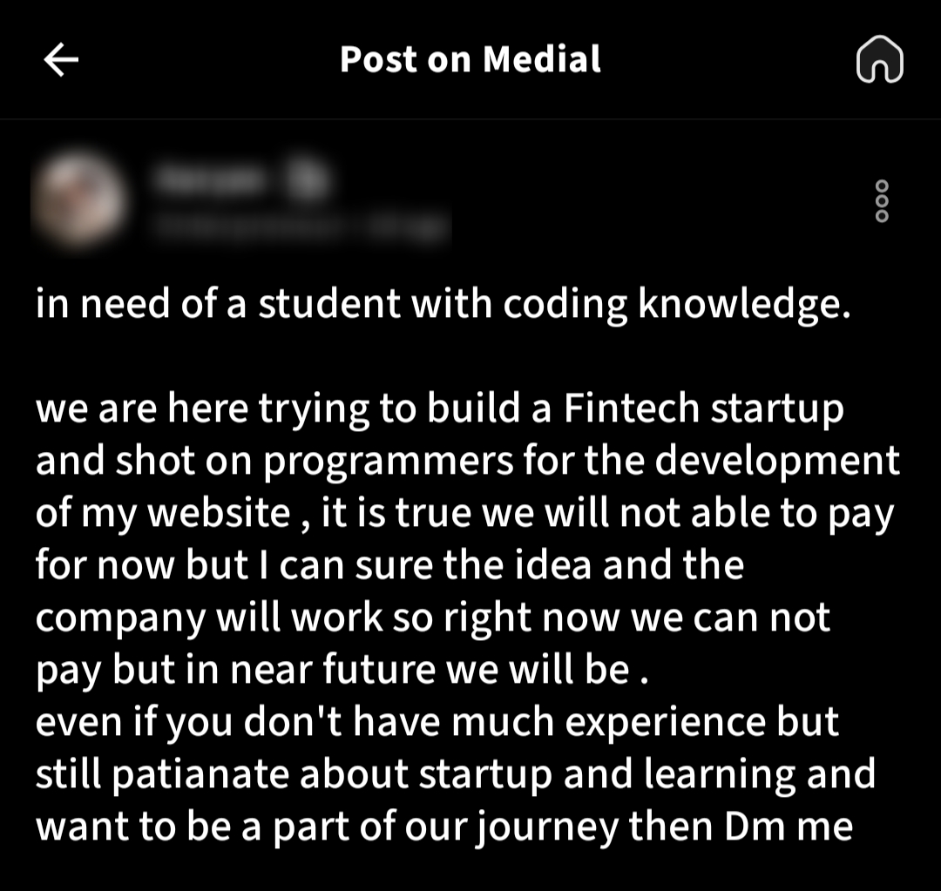Screen dimensions: 941x891
Task: Tap the line "in need of a student"
Action: pos(442,304)
